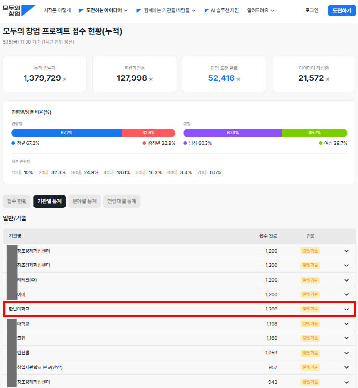Click the 누적 접속자 1,379,729 card
The width and height of the screenshot is (358, 388).
45,74
